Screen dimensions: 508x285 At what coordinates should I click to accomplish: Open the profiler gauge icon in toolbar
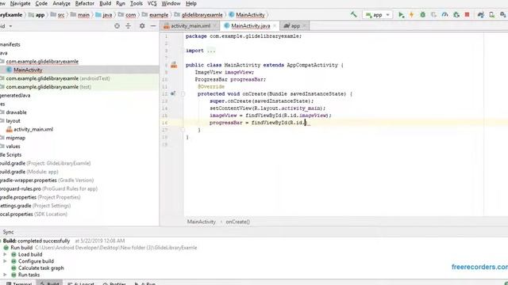click(444, 15)
